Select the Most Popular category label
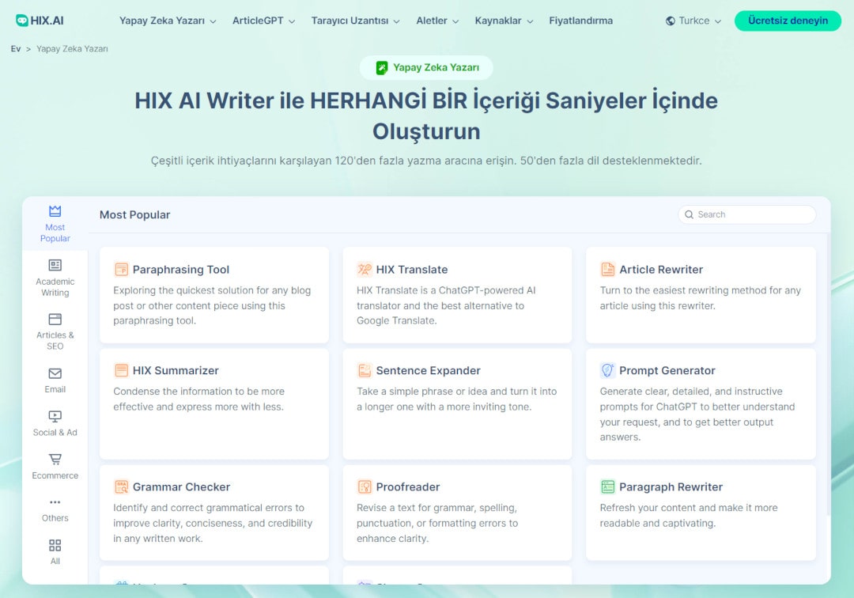Viewport: 854px width, 598px height. [55, 233]
